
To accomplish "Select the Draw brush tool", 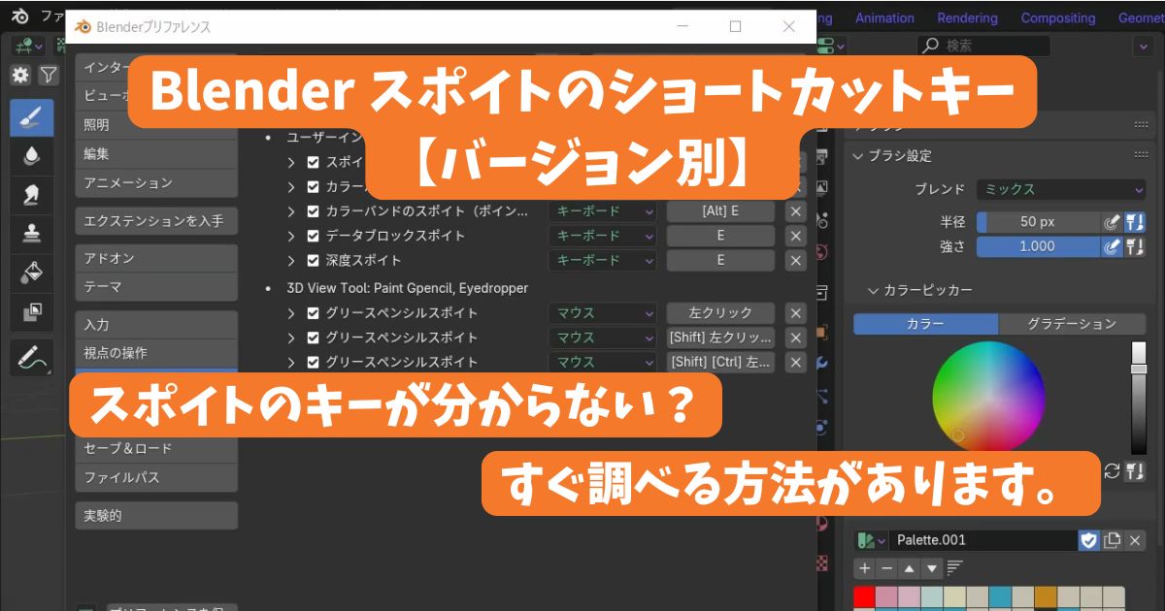I will 31,117.
